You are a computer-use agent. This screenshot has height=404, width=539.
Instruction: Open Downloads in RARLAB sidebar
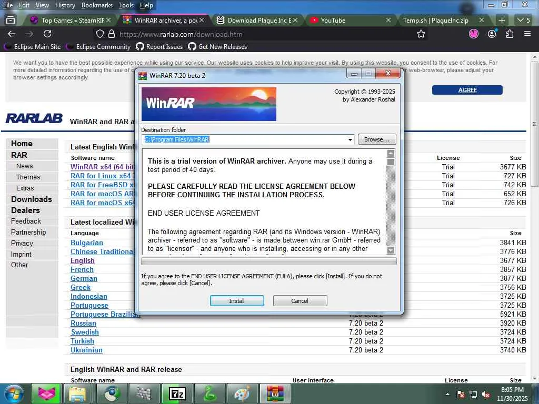coord(31,199)
